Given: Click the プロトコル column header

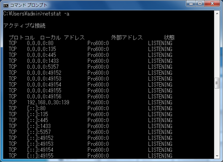Looking at the screenshot, I should click(21, 37).
